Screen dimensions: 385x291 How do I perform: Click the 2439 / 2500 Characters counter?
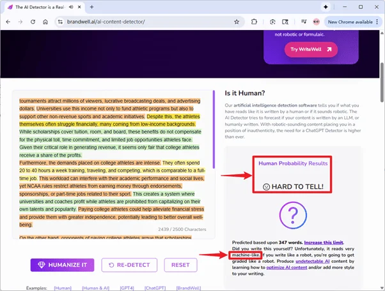182,230
